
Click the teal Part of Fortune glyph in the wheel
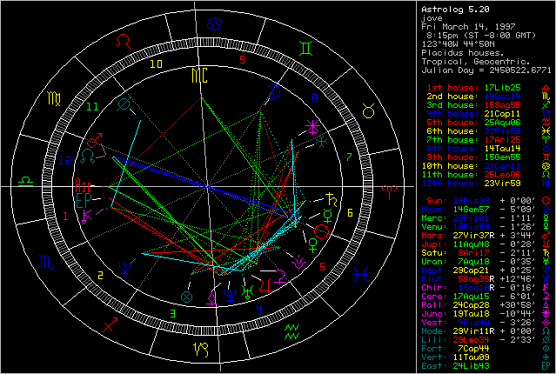coord(186,297)
